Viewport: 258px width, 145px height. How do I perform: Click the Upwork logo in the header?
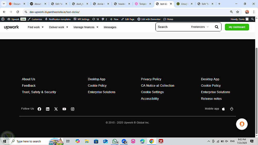(x=11, y=27)
